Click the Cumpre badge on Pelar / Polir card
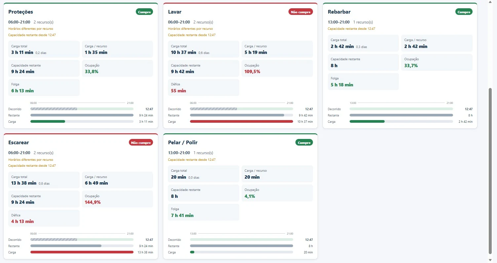Viewport: 497px width, 263px height. [304, 143]
